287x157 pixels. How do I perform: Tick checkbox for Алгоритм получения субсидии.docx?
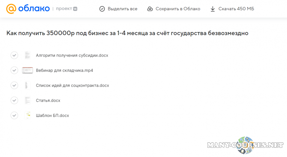point(14,55)
